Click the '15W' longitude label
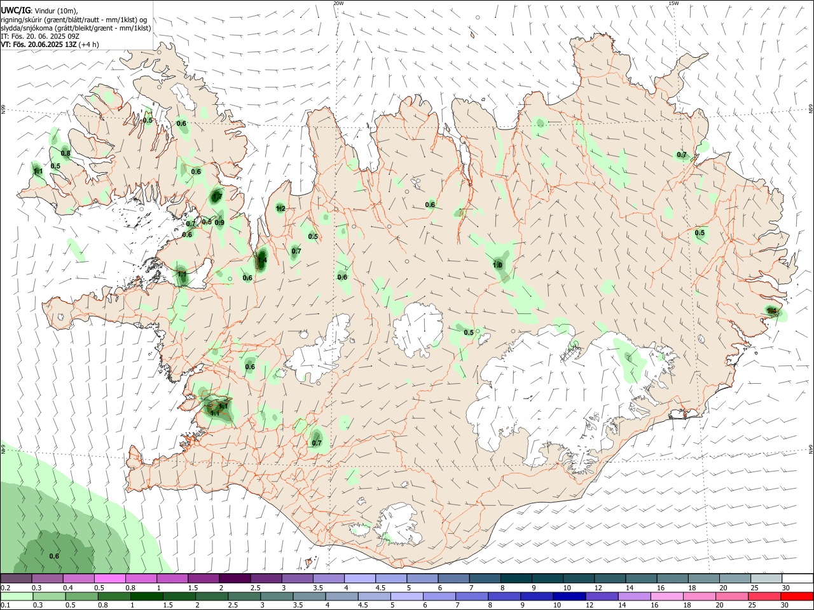The image size is (814, 610). click(x=673, y=3)
